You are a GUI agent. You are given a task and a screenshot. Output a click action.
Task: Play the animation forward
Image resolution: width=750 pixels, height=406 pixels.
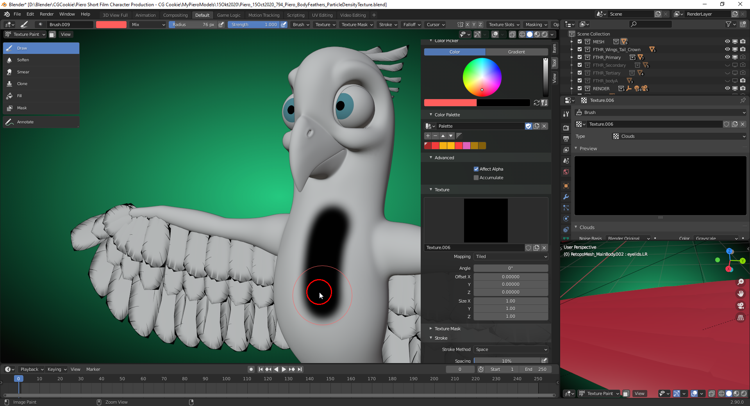(x=284, y=369)
